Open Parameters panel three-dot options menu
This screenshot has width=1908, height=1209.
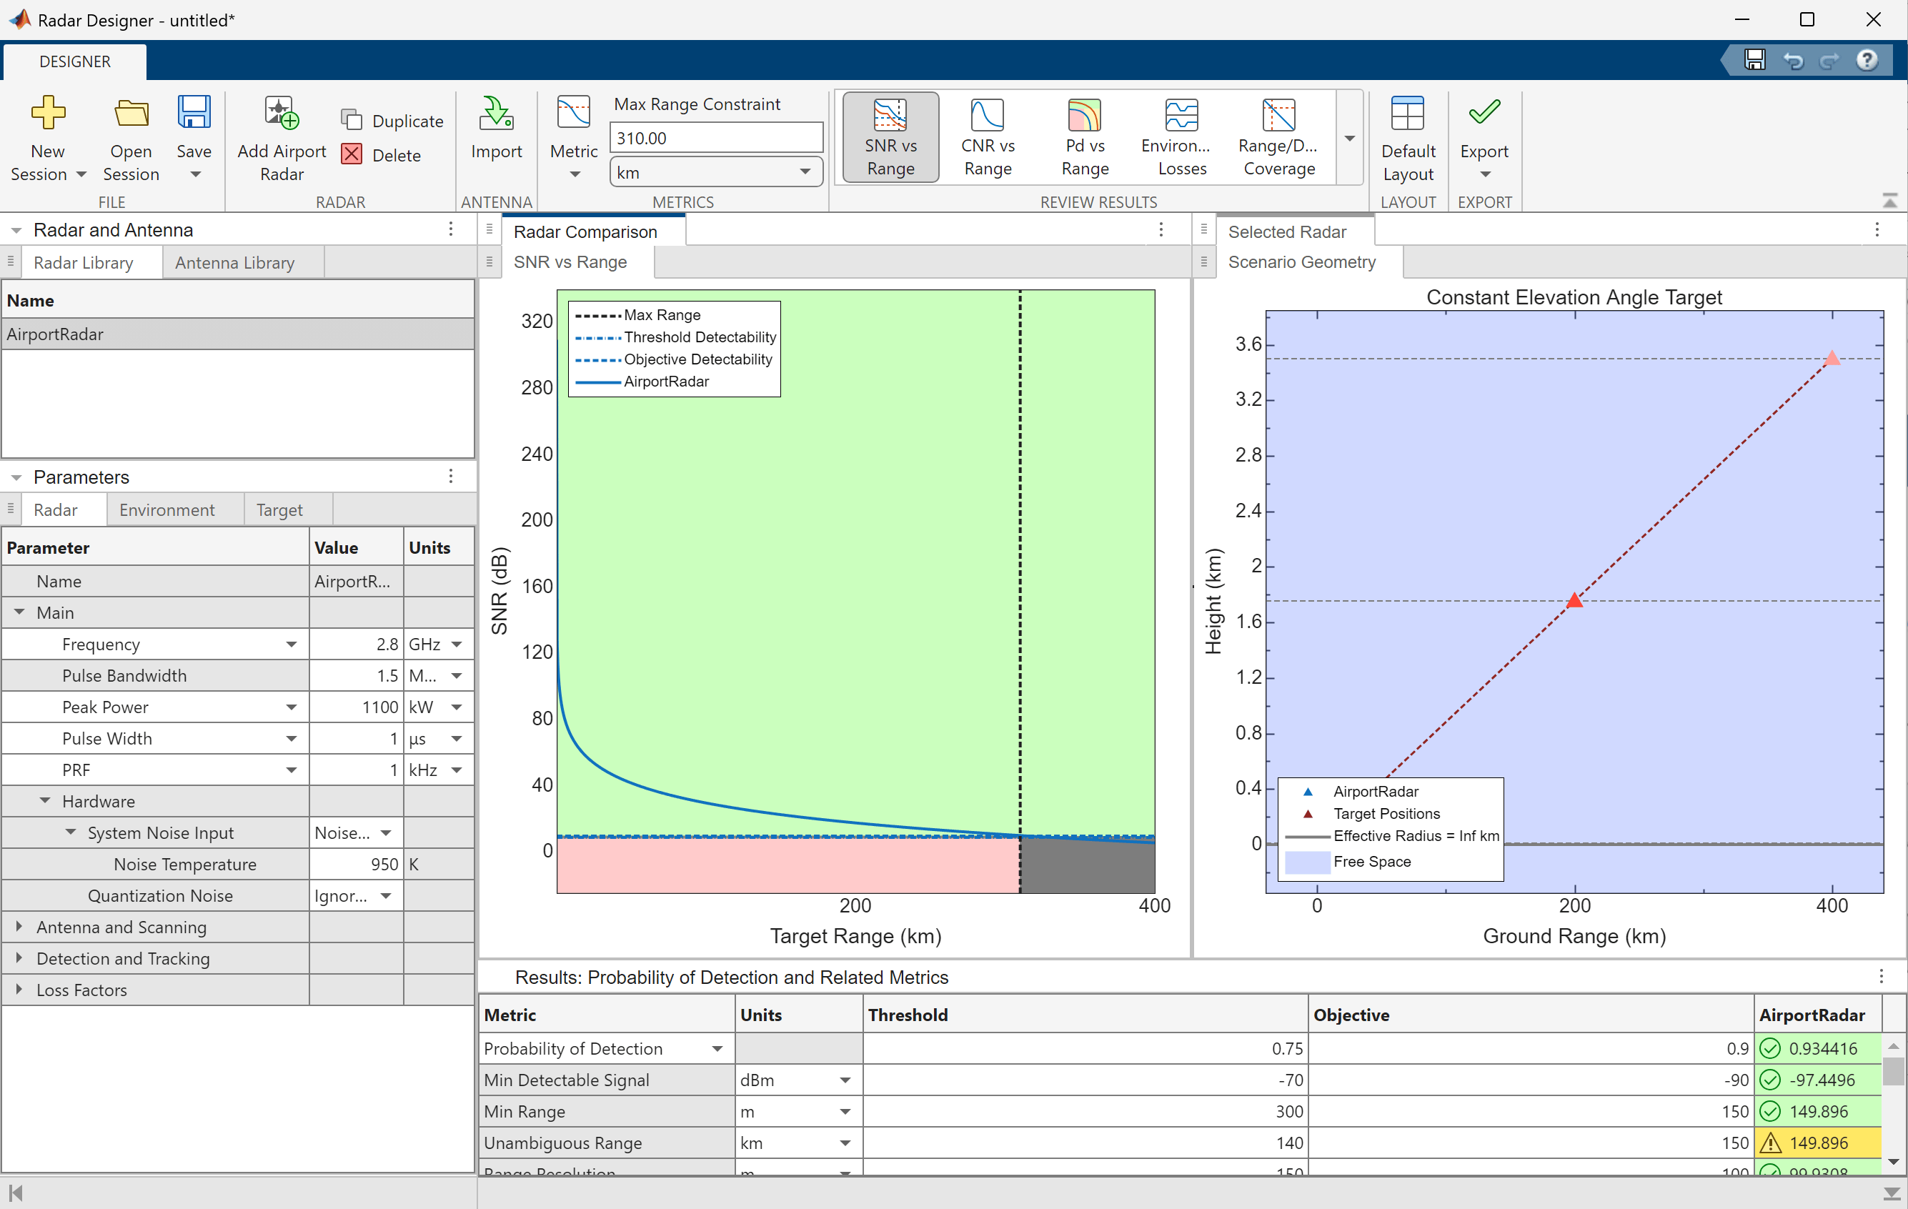tap(451, 476)
